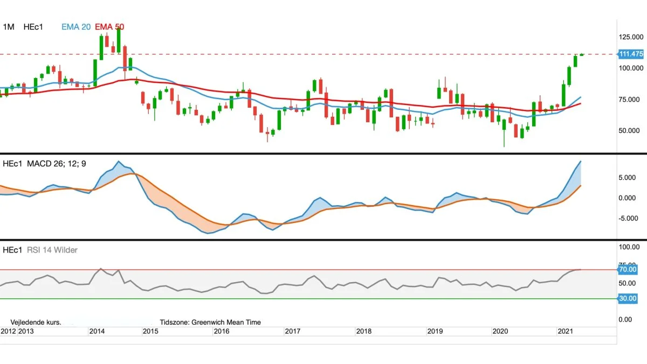Screen dimensions: 647x364
Task: Open the RSI 14 Wilder indicator label
Action: (52, 250)
